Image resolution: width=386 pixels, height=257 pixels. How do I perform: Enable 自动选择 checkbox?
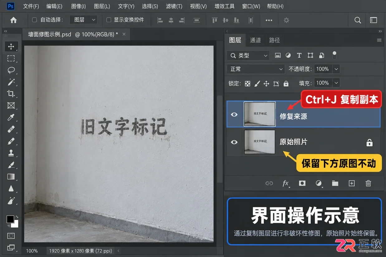click(x=35, y=20)
